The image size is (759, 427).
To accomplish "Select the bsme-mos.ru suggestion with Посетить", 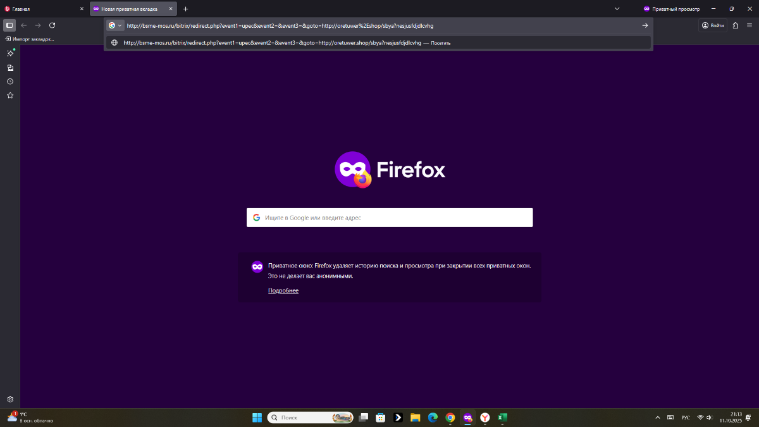I will [379, 42].
